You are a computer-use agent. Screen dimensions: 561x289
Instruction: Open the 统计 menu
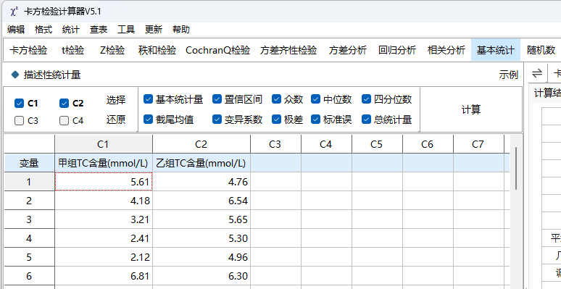pyautogui.click(x=71, y=30)
